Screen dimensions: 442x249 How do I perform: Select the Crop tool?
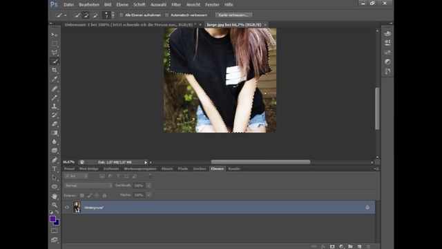click(x=55, y=70)
